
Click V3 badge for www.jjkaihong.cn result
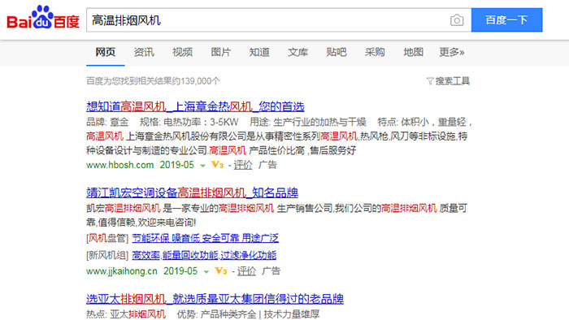click(x=220, y=271)
